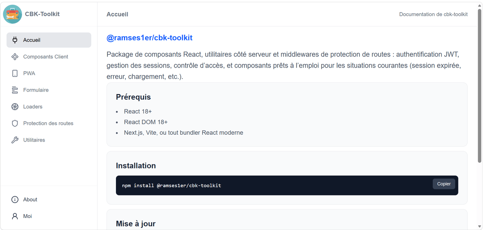This screenshot has height=230, width=483.
Task: Click the Installation heading
Action: tap(136, 166)
